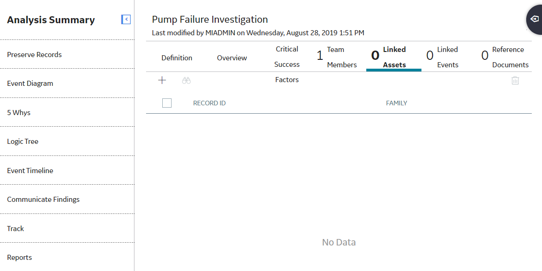The height and width of the screenshot is (271, 542).
Task: Switch to the Definition tab
Action: [177, 58]
